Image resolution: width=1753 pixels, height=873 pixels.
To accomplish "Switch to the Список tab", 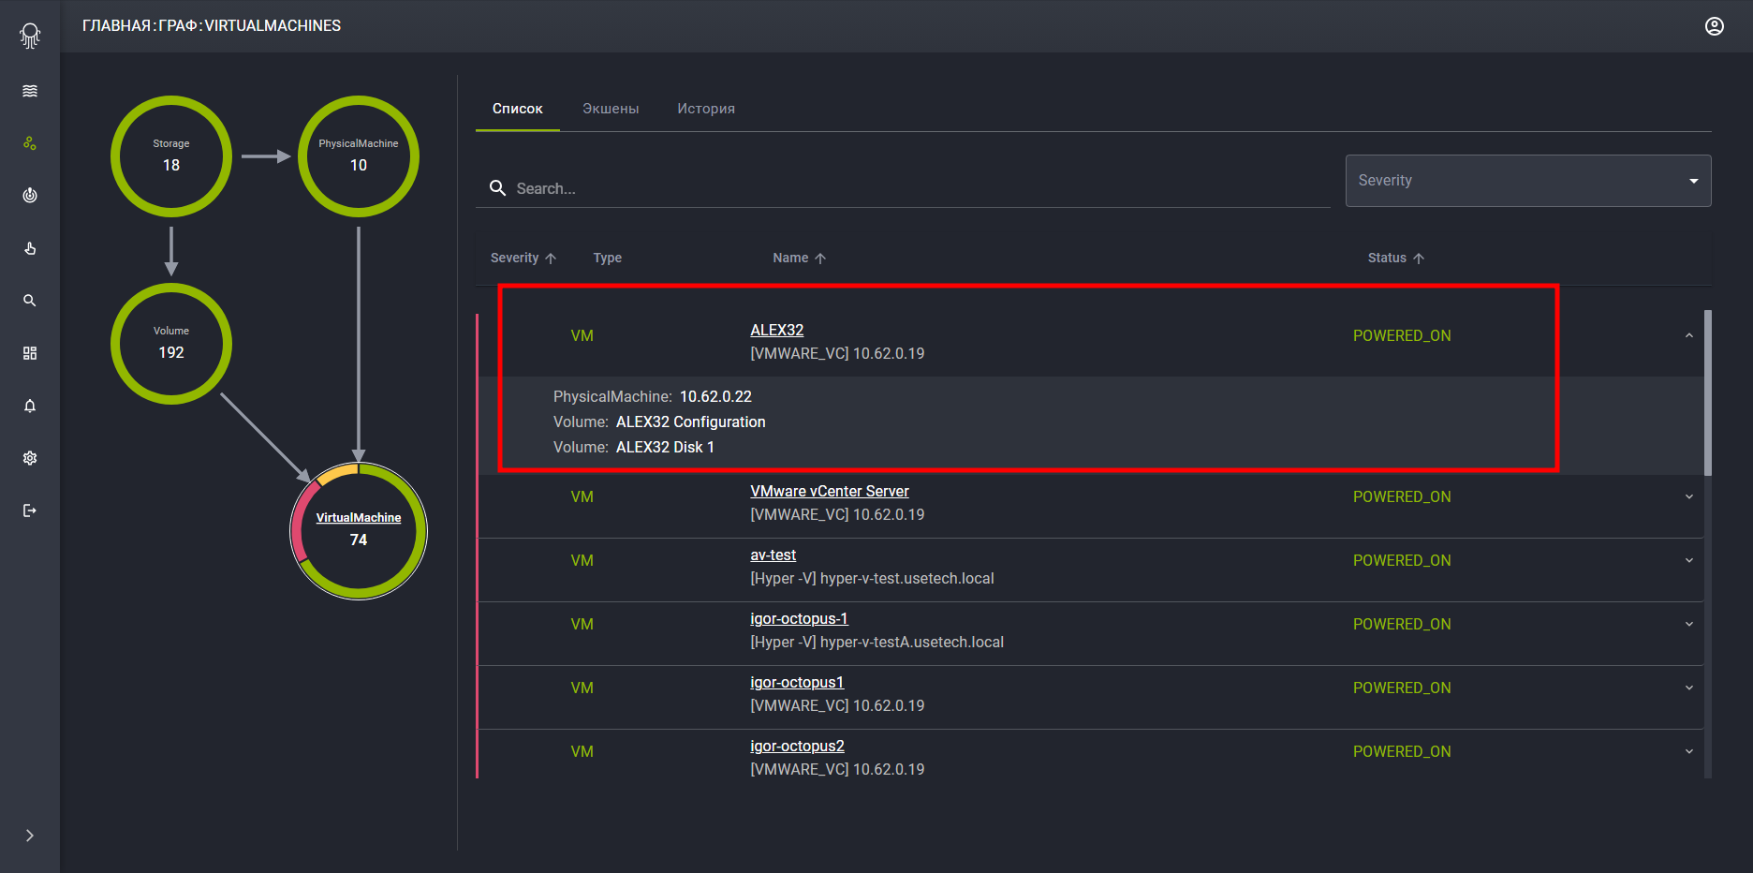I will point(518,109).
